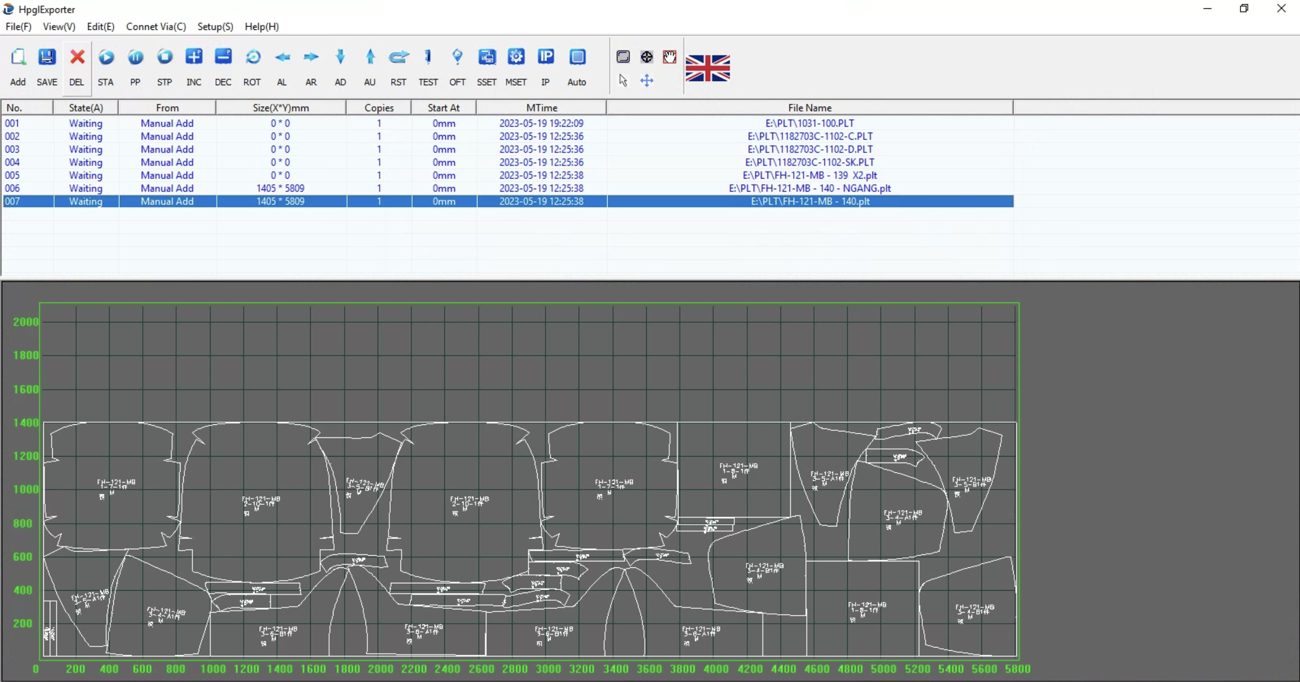Image resolution: width=1300 pixels, height=682 pixels.
Task: Click the DEL delete icon
Action: point(77,57)
